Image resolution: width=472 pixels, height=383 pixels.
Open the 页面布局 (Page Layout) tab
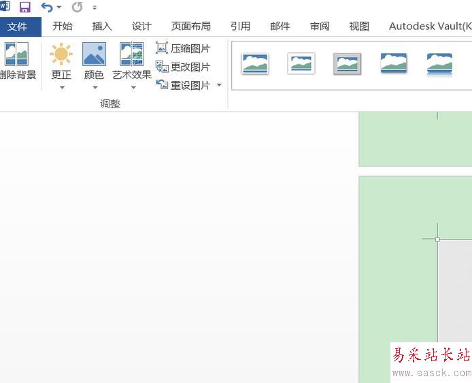tap(191, 27)
